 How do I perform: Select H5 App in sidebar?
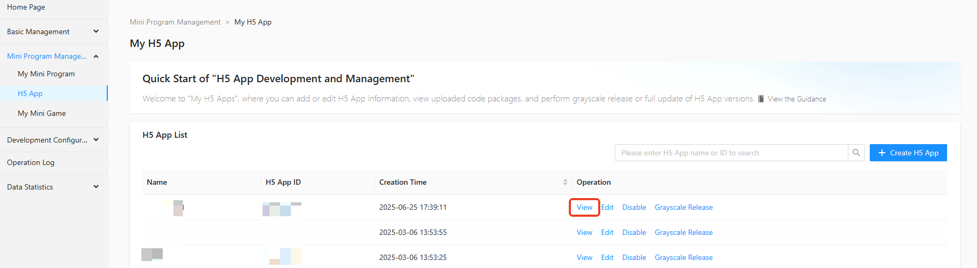[30, 93]
